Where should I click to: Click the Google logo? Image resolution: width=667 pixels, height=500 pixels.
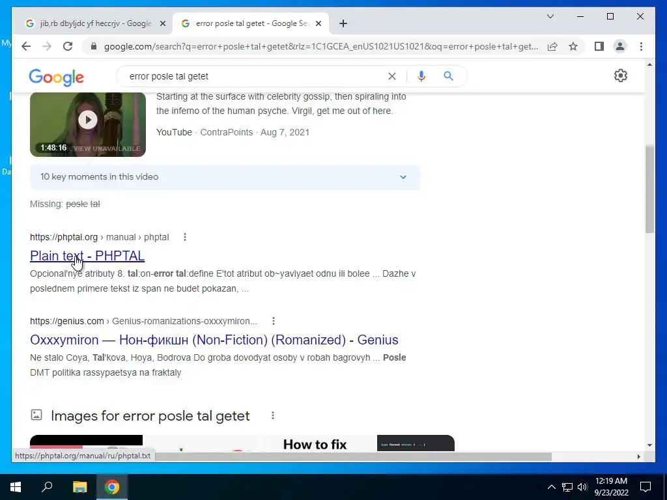(x=56, y=77)
